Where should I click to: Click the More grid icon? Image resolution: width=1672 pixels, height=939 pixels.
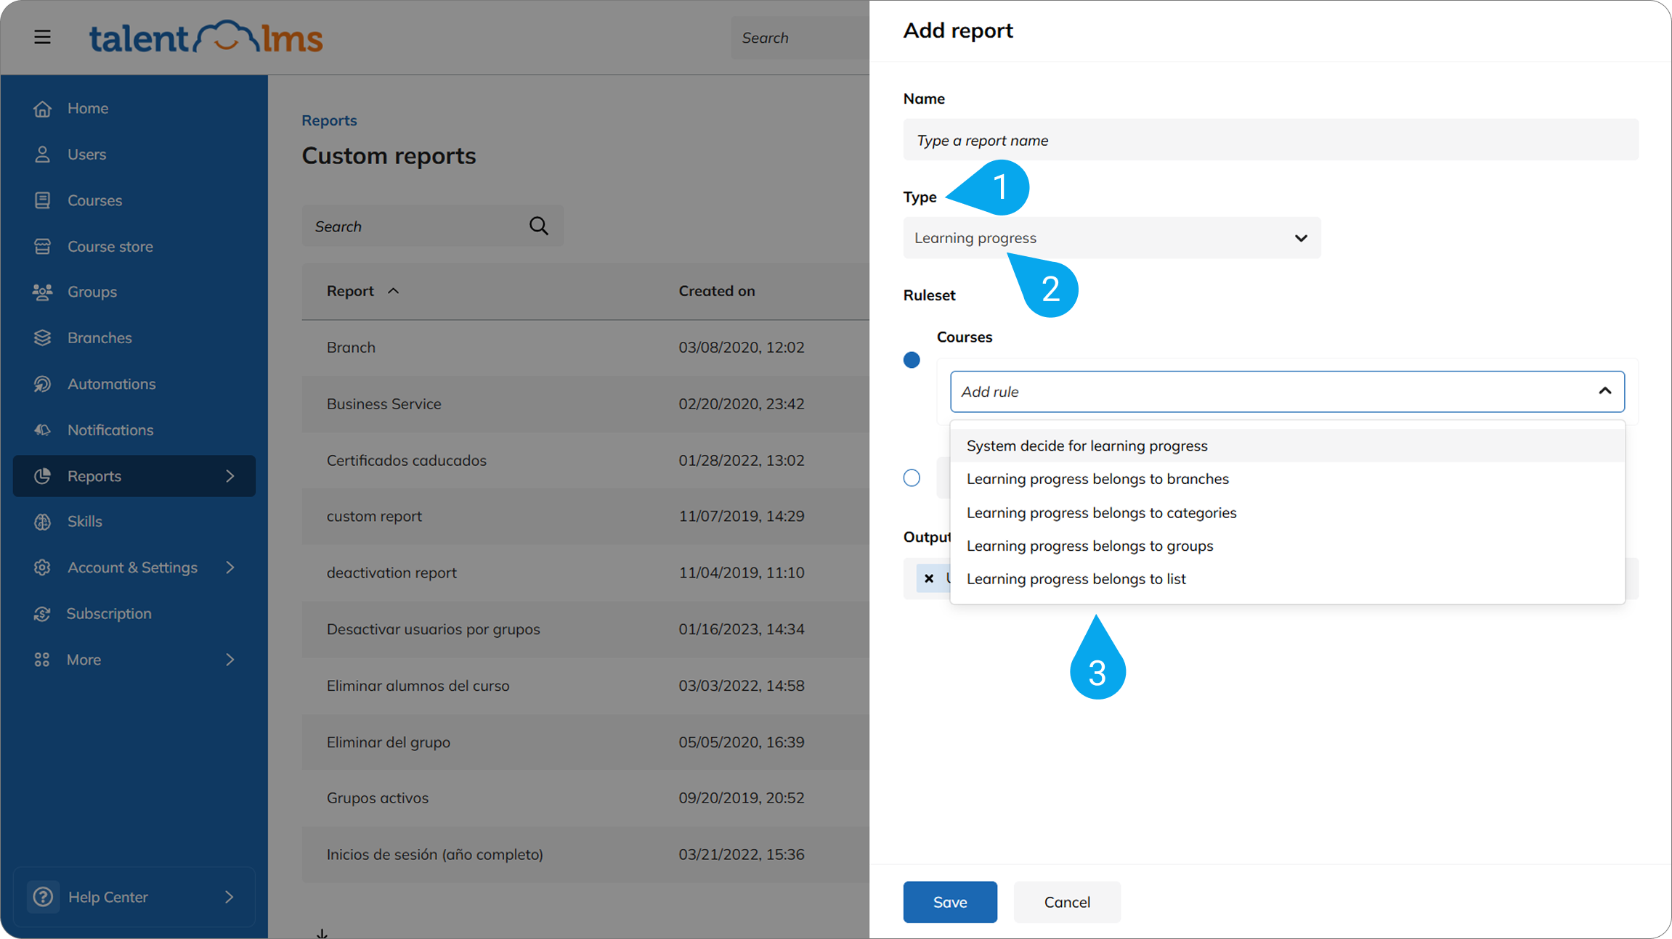(42, 660)
